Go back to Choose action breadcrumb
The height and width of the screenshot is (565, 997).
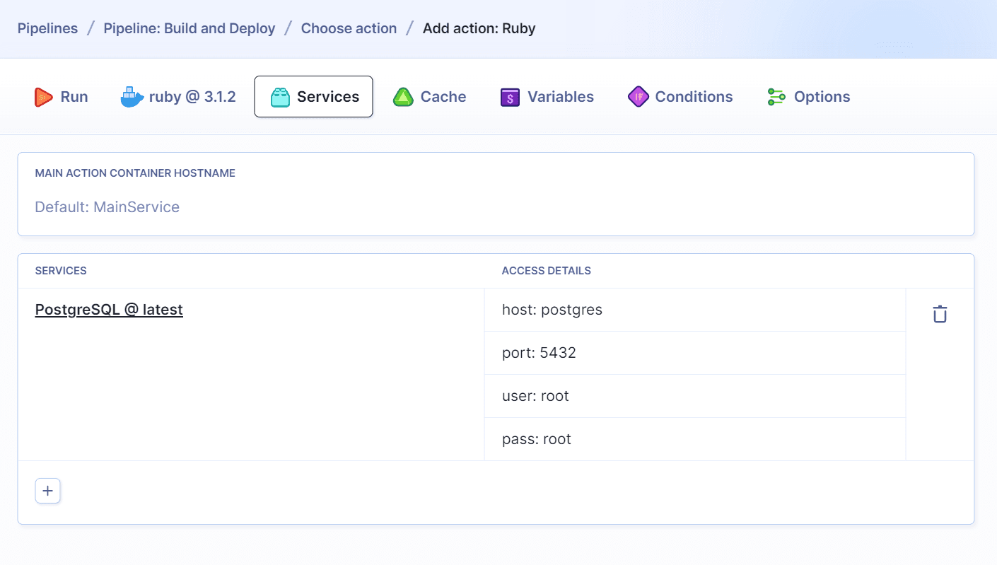(349, 28)
